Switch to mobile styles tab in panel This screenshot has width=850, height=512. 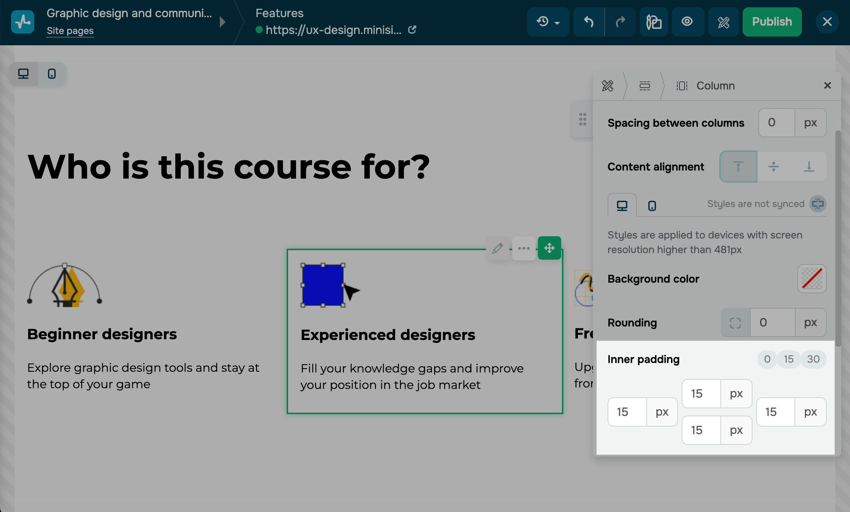coord(652,206)
